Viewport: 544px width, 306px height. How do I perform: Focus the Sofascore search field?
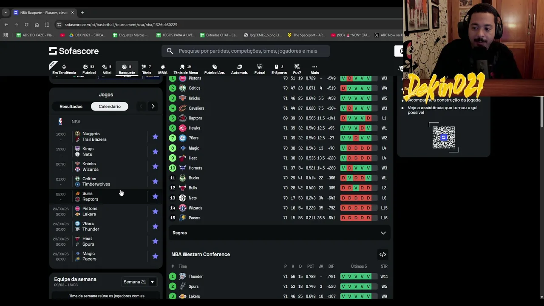(x=245, y=51)
